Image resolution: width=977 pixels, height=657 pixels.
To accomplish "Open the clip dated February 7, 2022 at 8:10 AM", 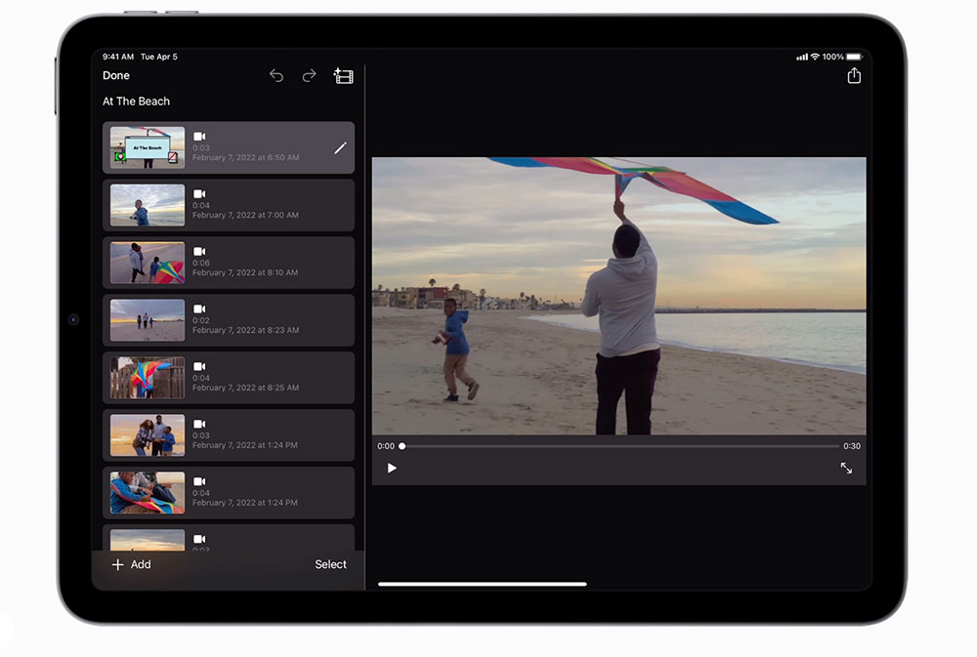I will 229,263.
